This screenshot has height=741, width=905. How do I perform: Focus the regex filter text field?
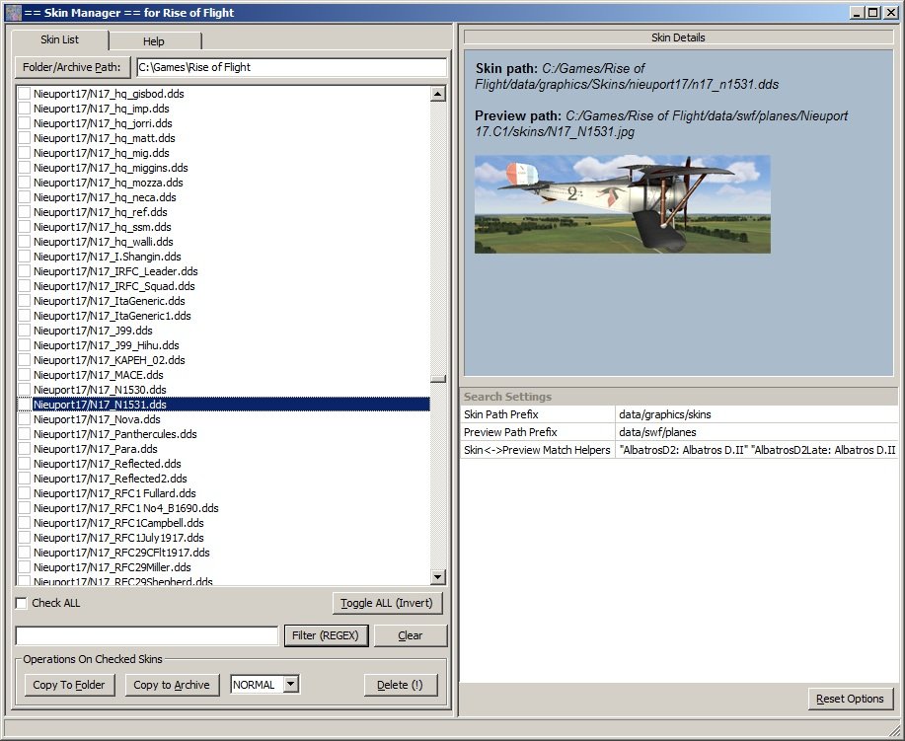[x=147, y=635]
